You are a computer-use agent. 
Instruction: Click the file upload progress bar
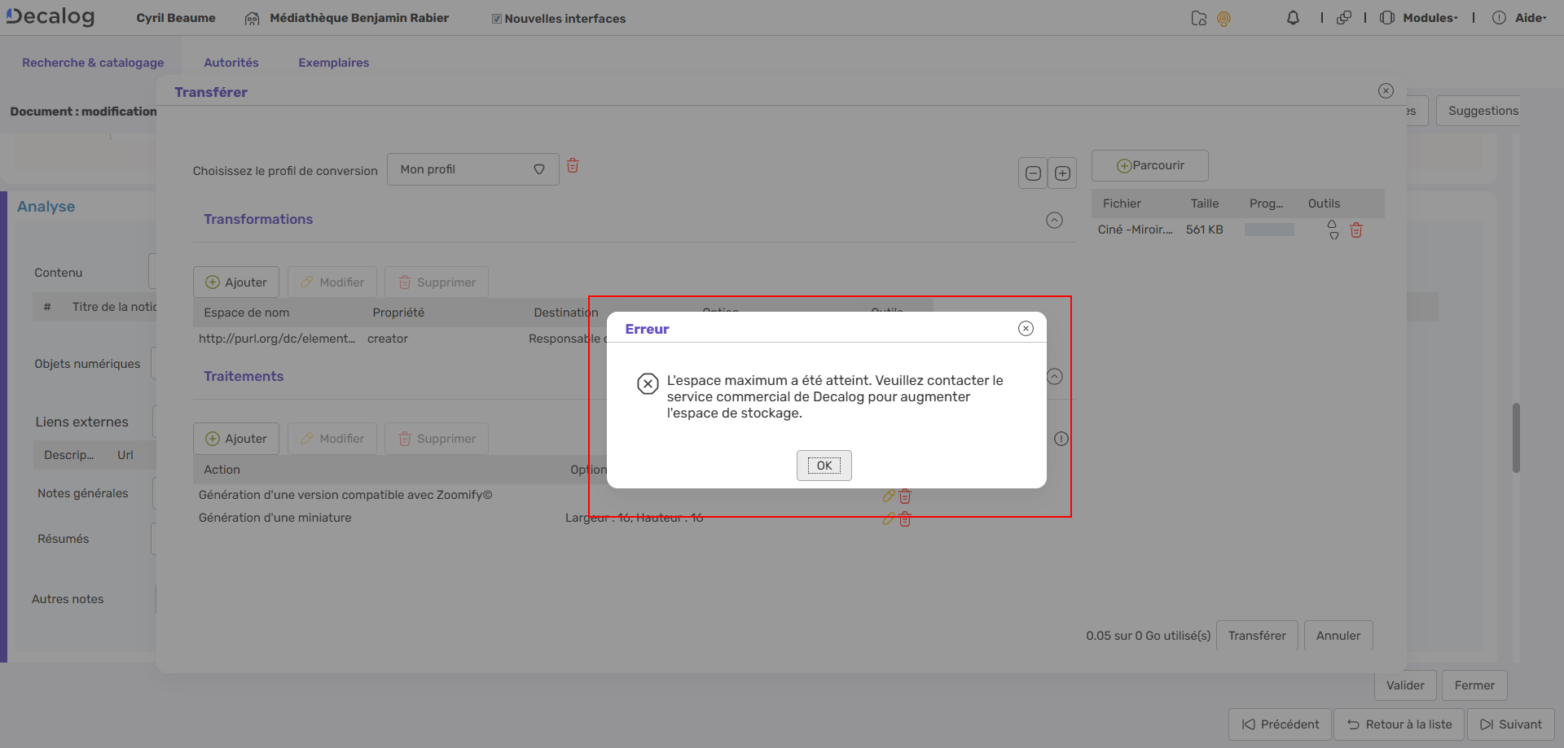point(1268,230)
